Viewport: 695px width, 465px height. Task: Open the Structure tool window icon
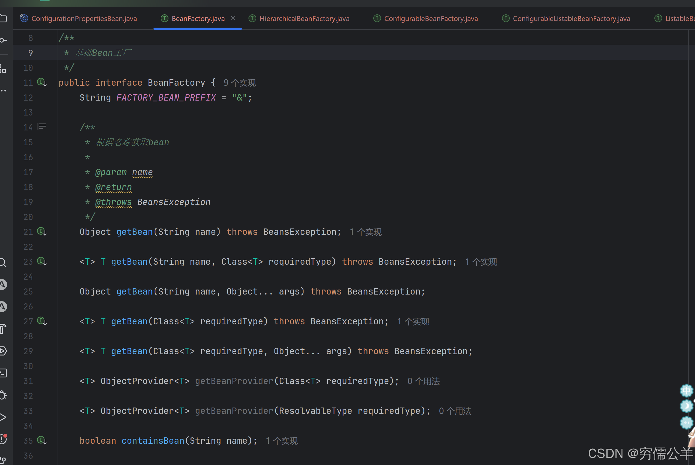coord(3,69)
